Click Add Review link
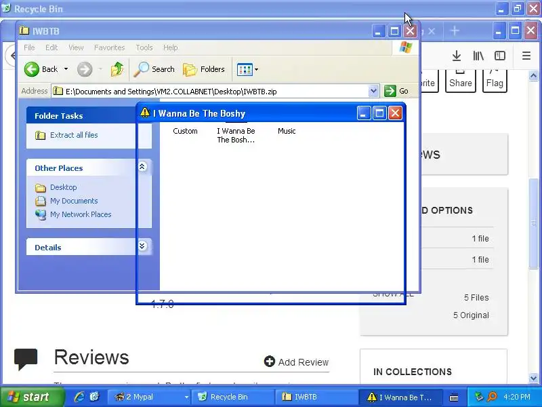The image size is (542, 407). 296,362
